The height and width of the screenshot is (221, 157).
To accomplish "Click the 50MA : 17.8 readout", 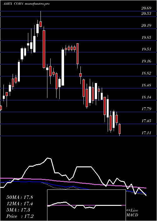I will [x=19, y=197].
